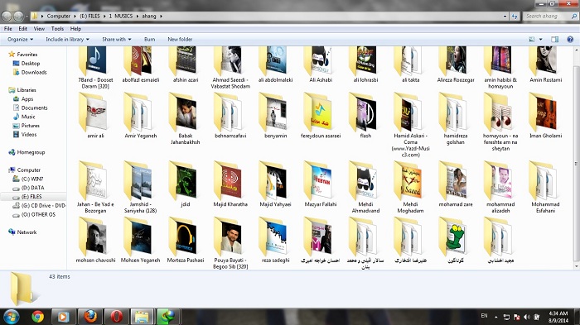Open the Share with dropdown
This screenshot has height=325, width=580.
(117, 39)
